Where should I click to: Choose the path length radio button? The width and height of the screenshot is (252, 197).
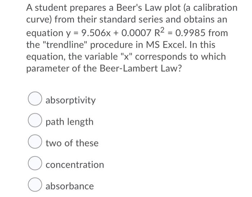[35, 120]
